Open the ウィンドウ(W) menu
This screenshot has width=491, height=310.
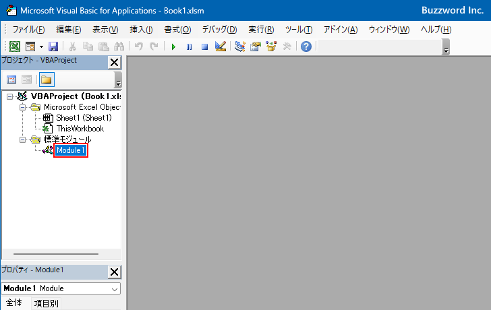coord(389,30)
